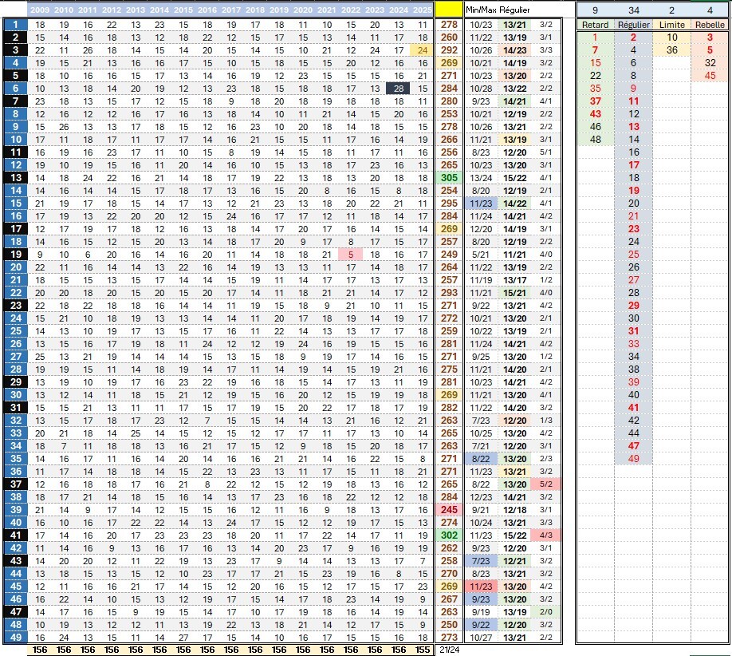Click the Retard column header
The image size is (732, 656).
coord(595,25)
